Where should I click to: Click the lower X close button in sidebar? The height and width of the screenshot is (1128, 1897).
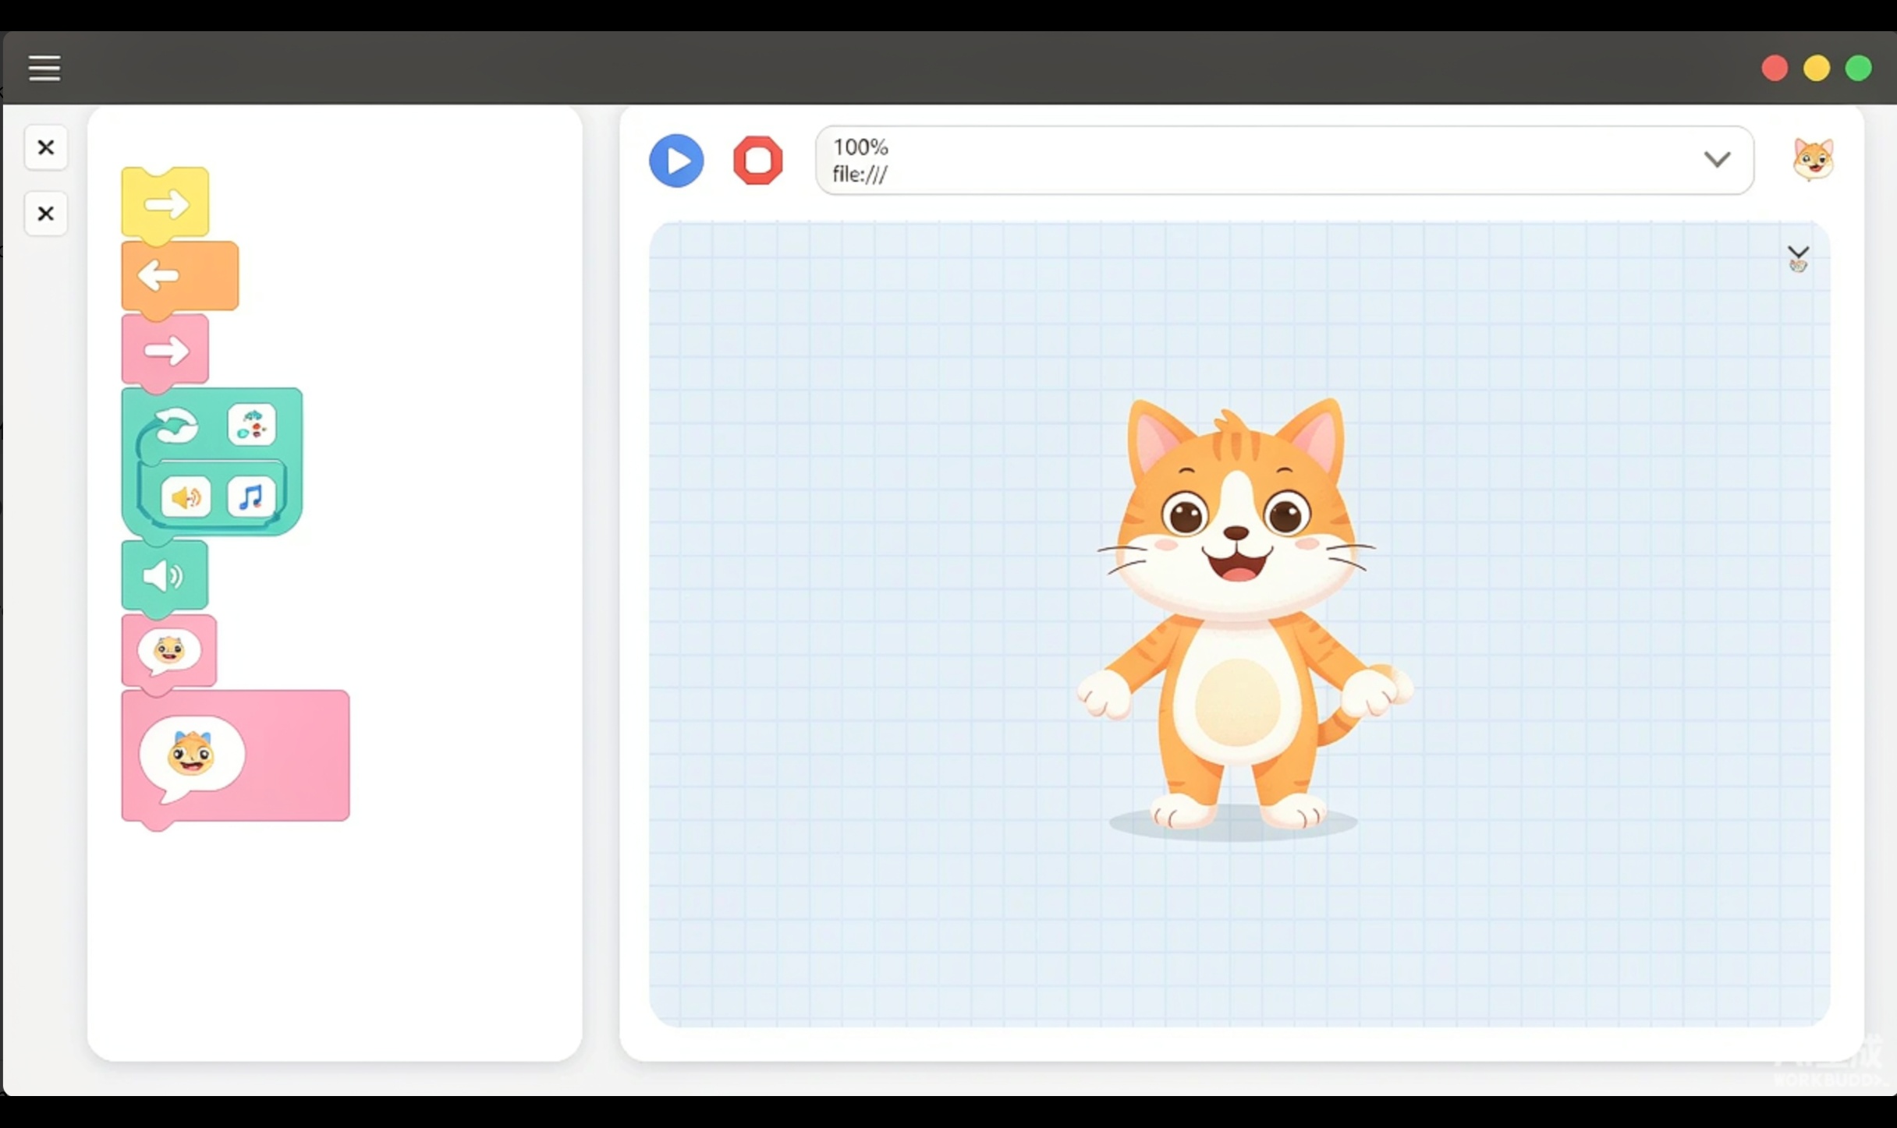pos(46,214)
